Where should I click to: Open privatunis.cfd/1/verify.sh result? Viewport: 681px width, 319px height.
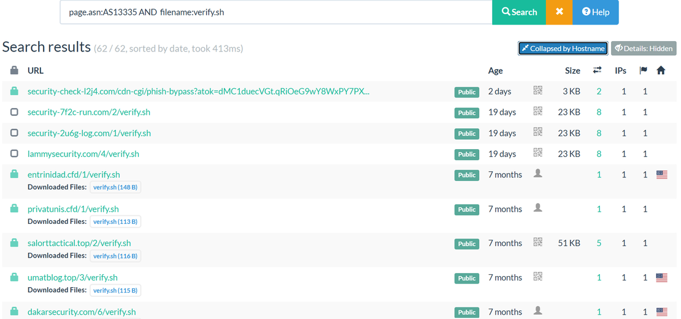(x=73, y=209)
